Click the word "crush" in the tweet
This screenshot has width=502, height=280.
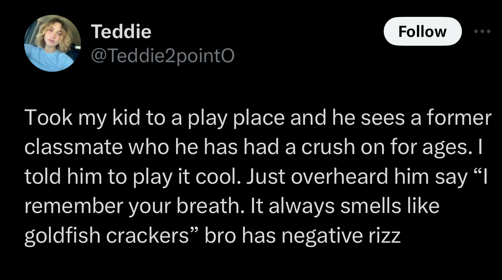click(318, 148)
